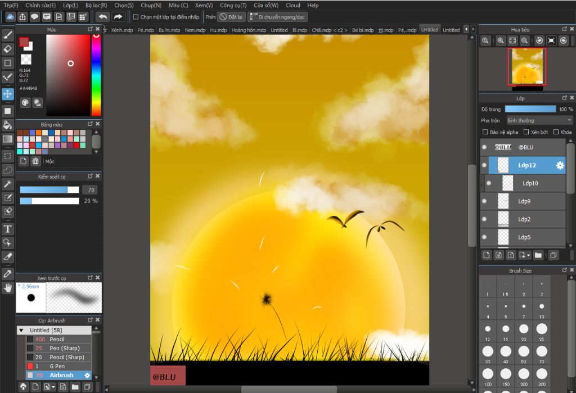Delete swatch with palette trash icon

point(35,161)
